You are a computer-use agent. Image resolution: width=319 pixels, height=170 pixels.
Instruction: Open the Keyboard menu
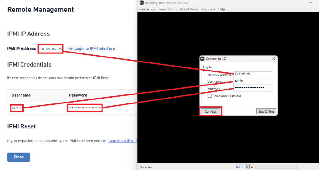[208, 9]
